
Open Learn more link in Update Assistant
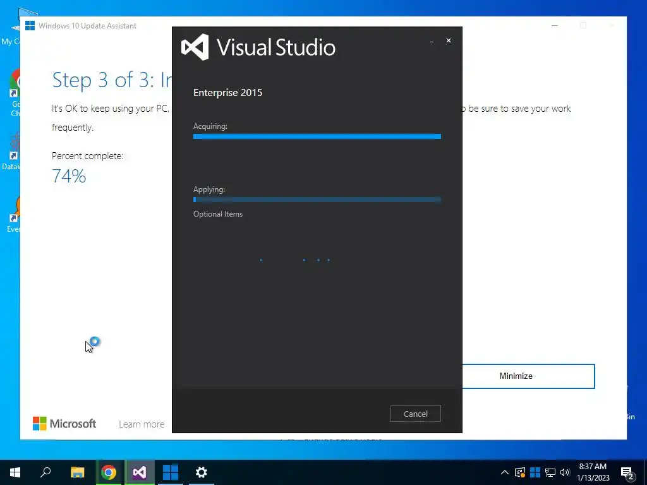pyautogui.click(x=142, y=424)
